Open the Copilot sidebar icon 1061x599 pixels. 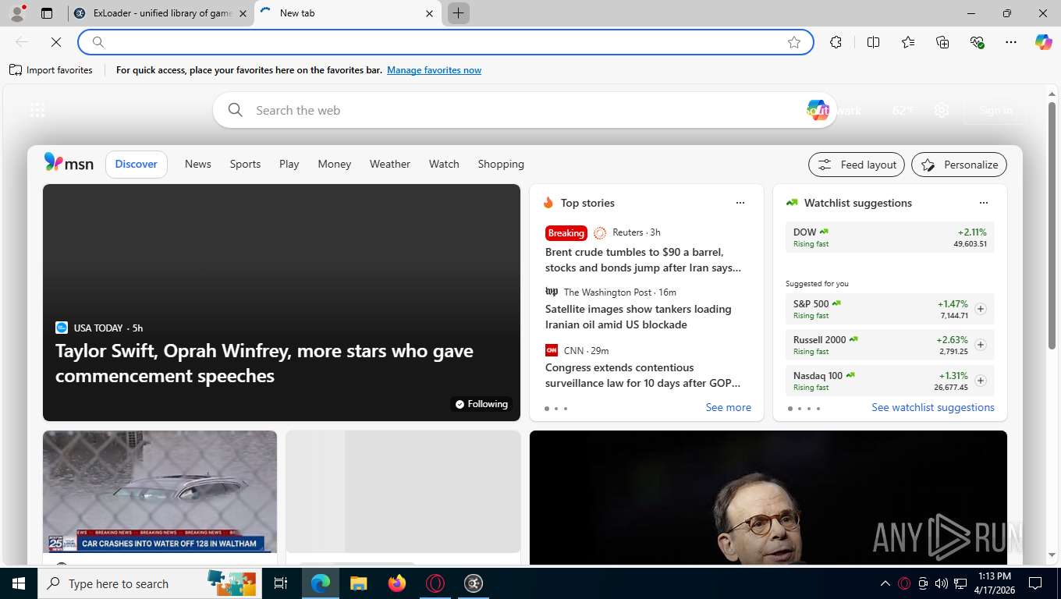[1043, 42]
